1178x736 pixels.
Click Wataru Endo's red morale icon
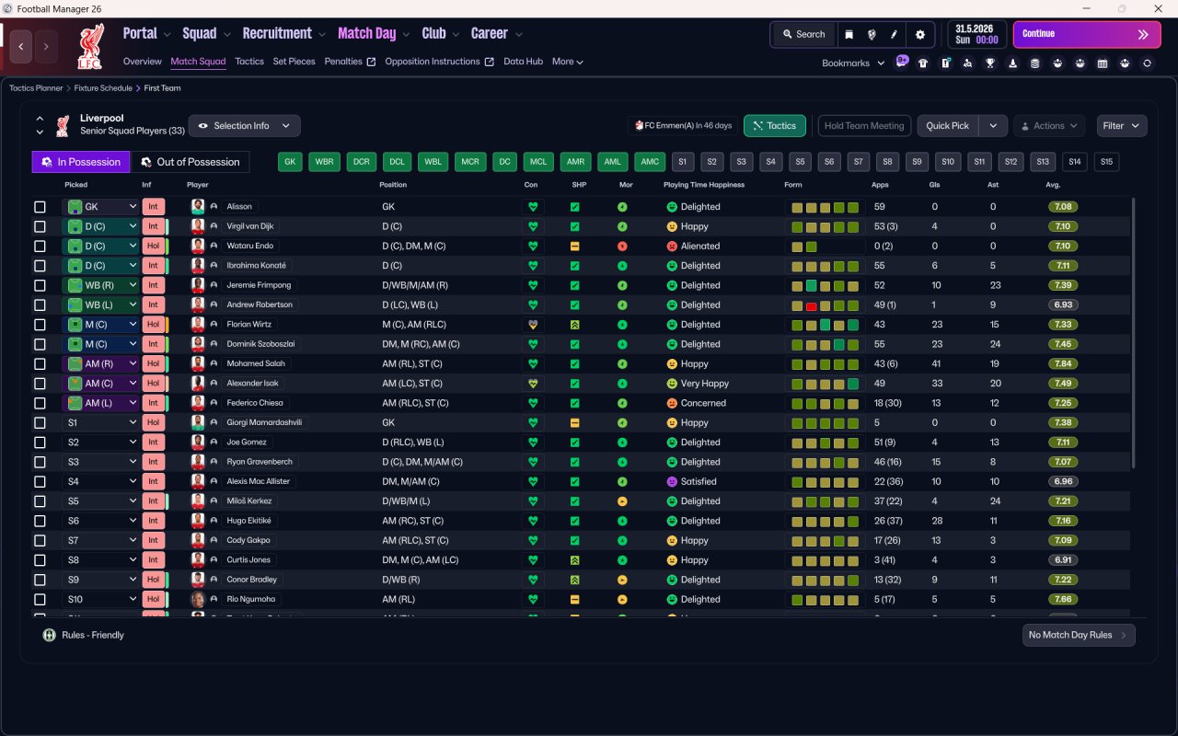(622, 247)
